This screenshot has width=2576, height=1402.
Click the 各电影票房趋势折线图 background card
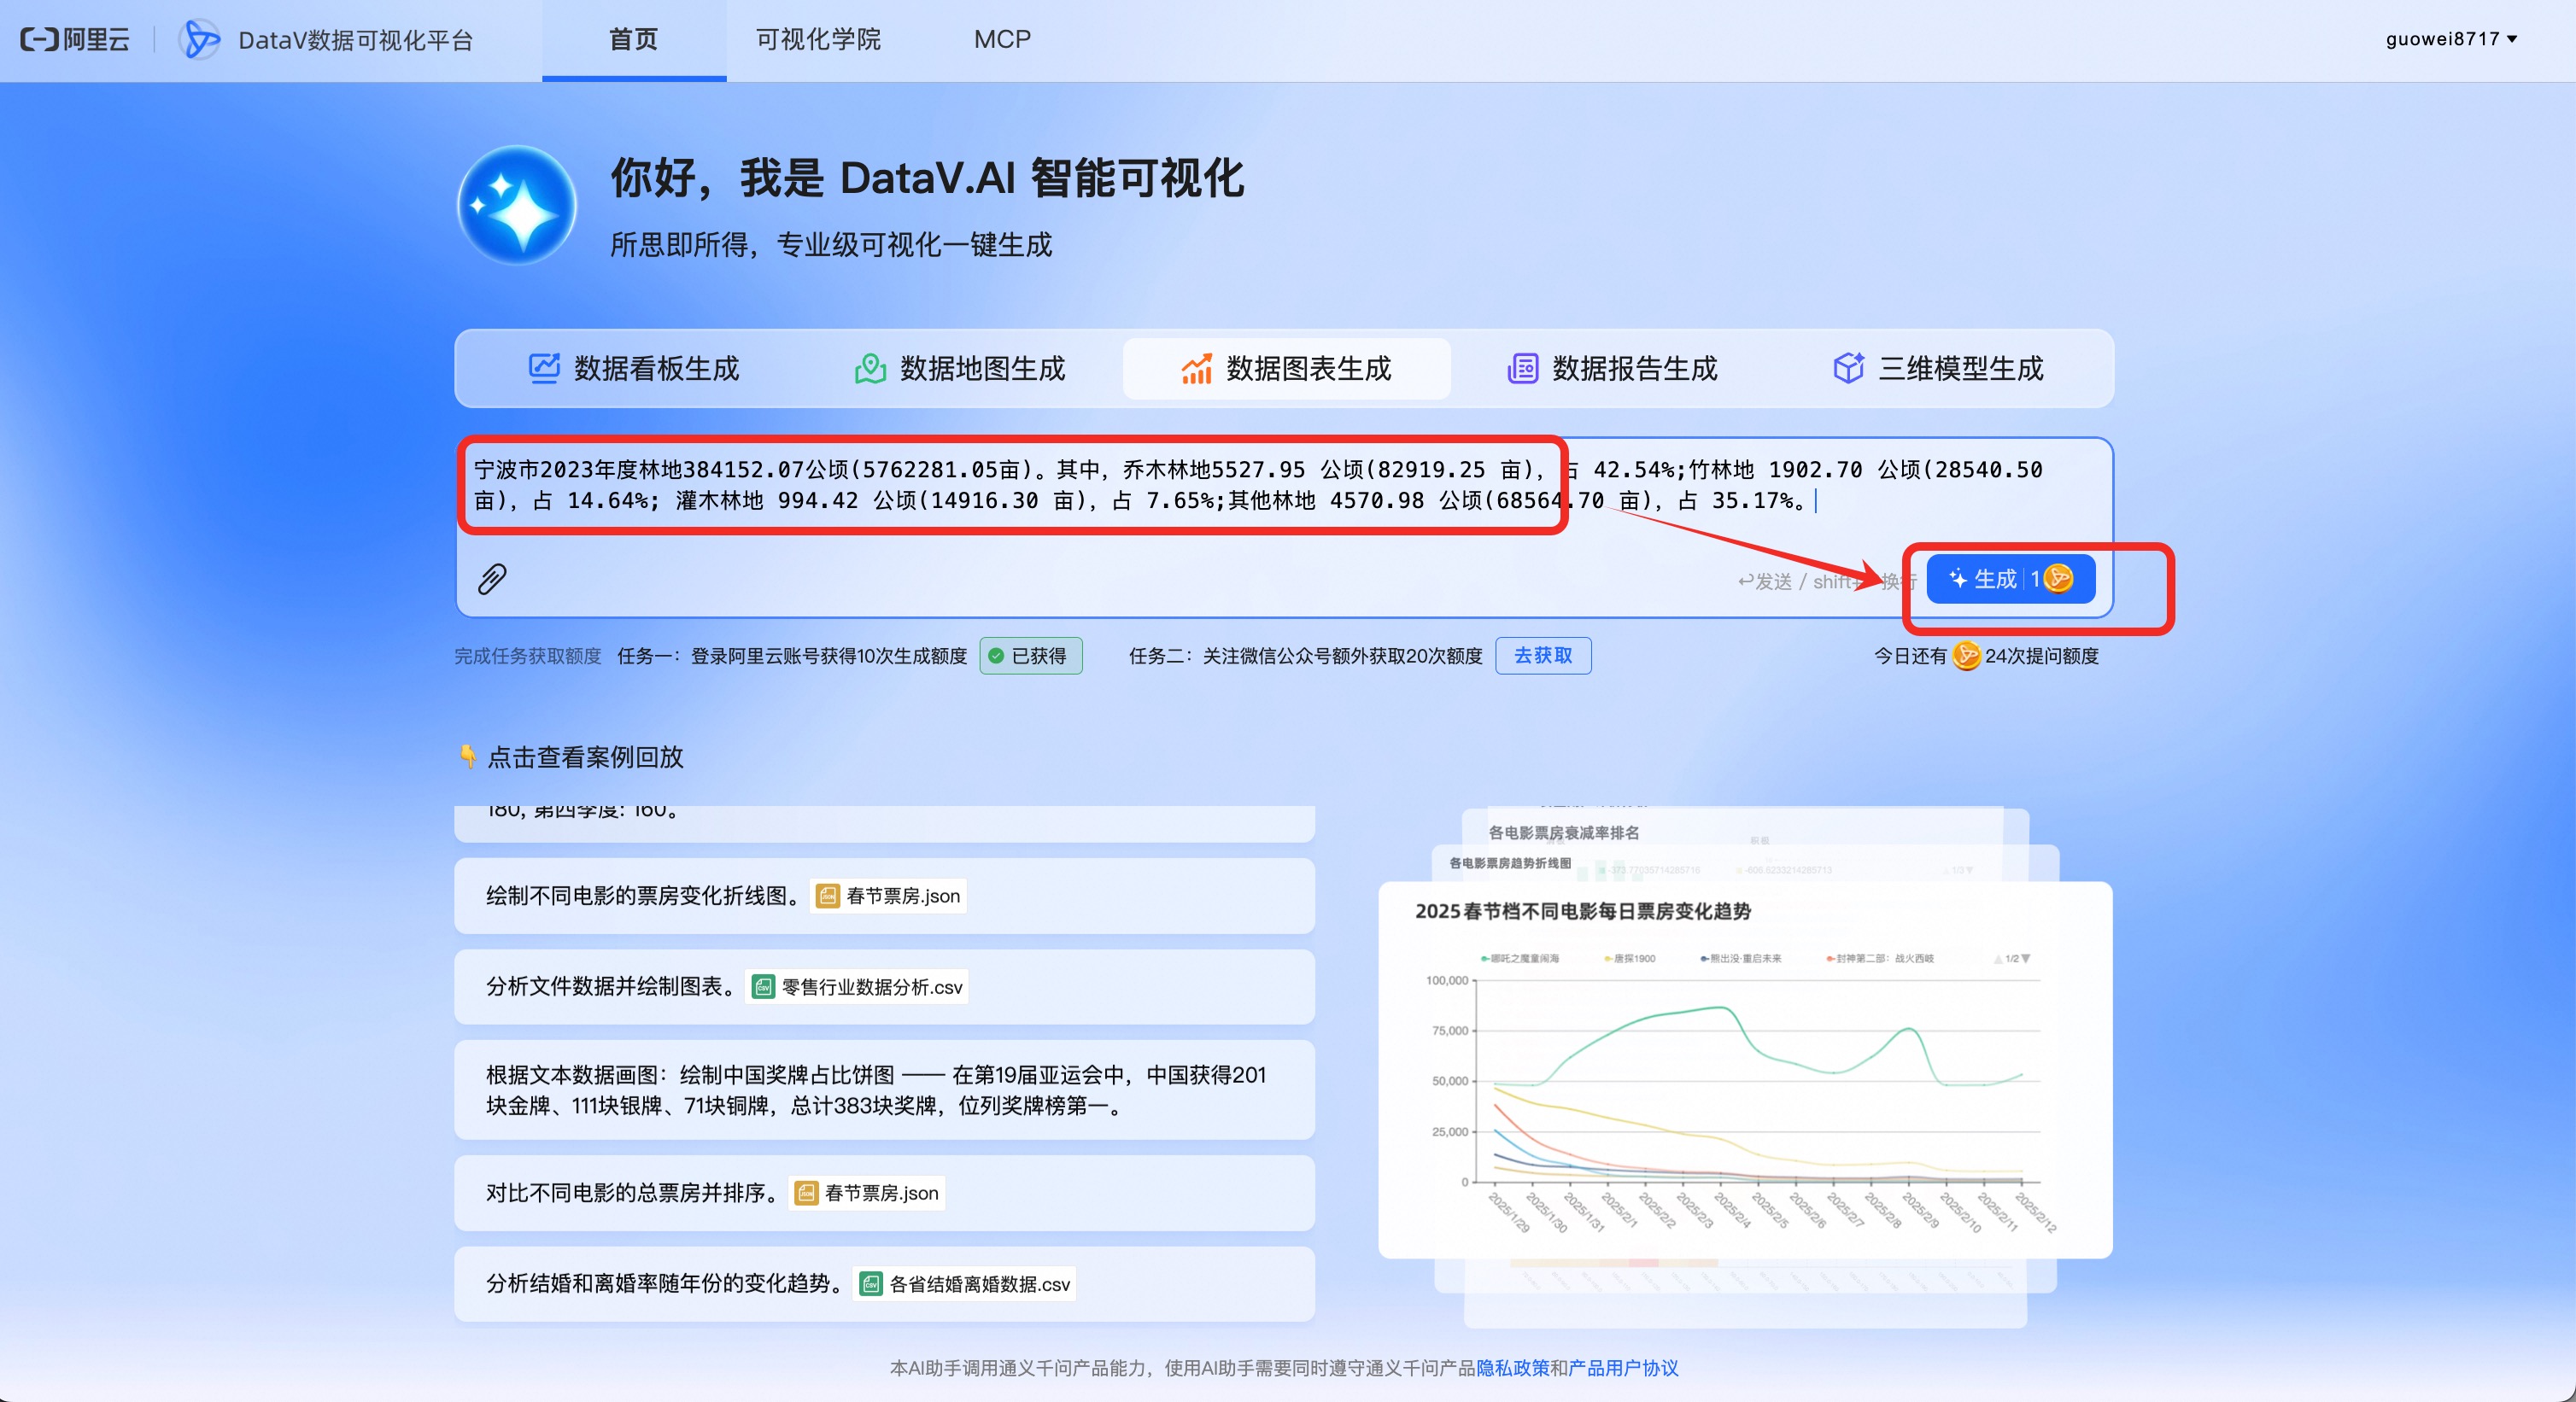point(1745,863)
